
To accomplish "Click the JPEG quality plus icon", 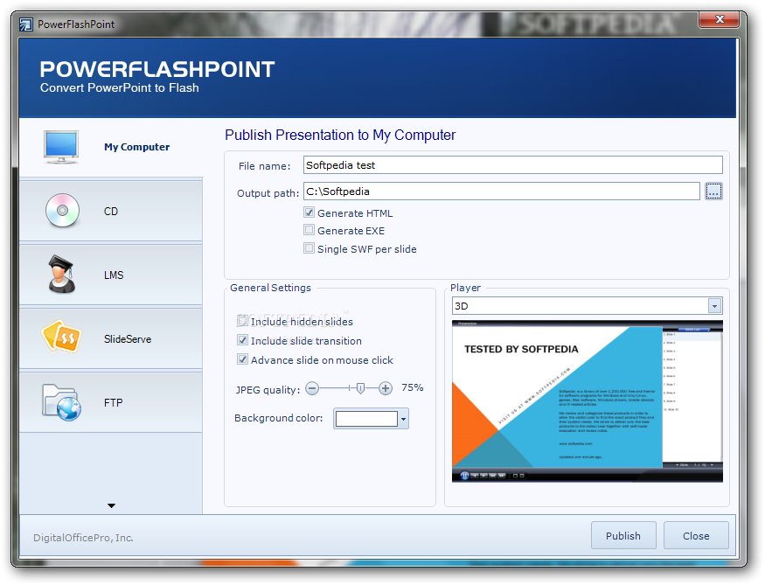I will click(386, 388).
